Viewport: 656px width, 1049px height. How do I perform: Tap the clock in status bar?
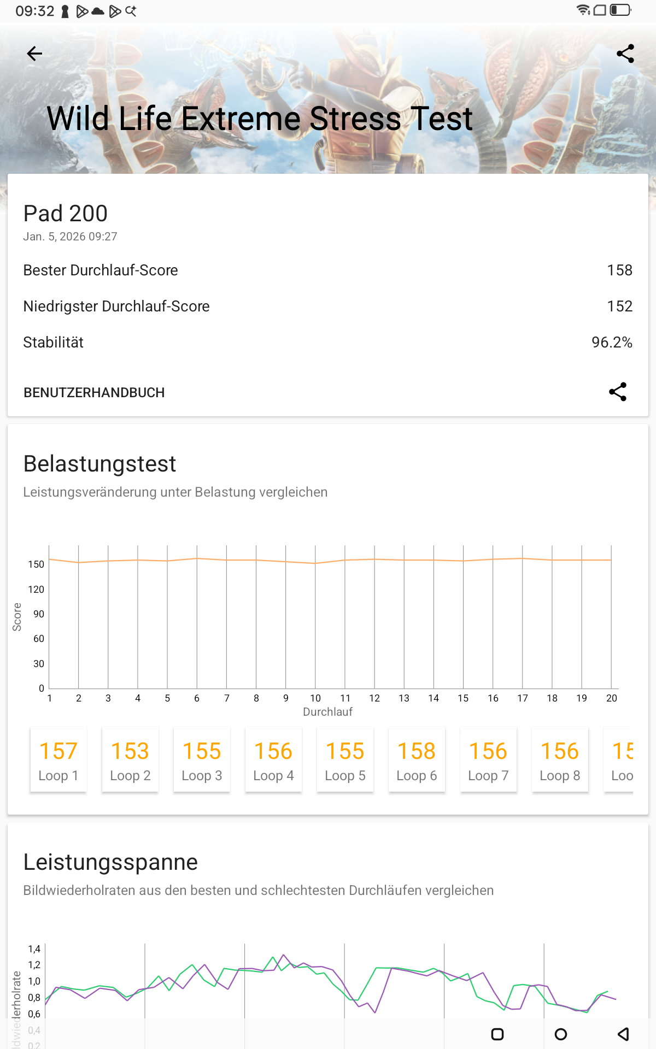coord(35,11)
